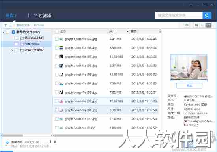Sort by the 大小 size column

click(x=112, y=32)
